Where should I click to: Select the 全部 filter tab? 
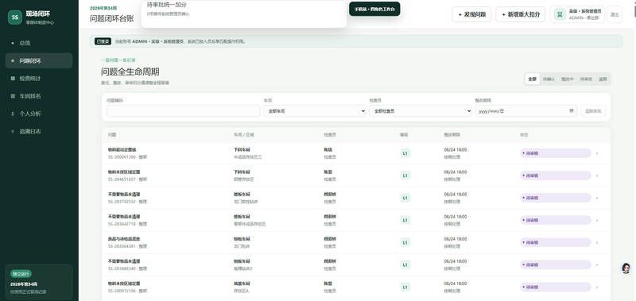click(x=532, y=79)
